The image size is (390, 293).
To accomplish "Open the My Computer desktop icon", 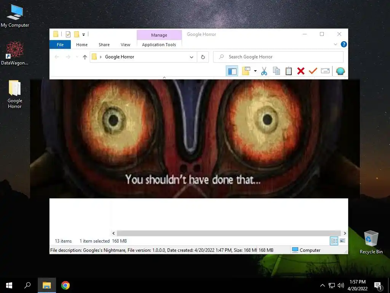I will [x=15, y=16].
